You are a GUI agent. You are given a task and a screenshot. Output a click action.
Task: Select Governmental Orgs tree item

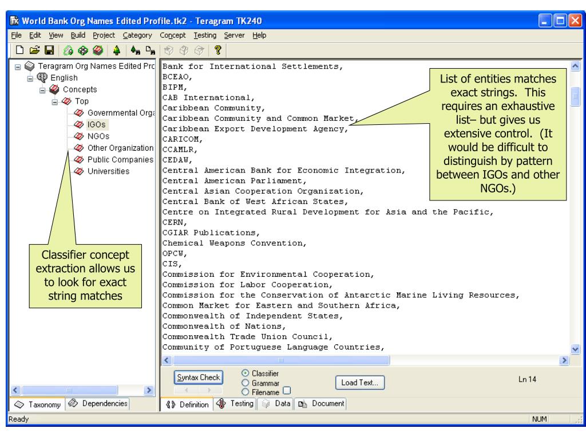pos(120,113)
